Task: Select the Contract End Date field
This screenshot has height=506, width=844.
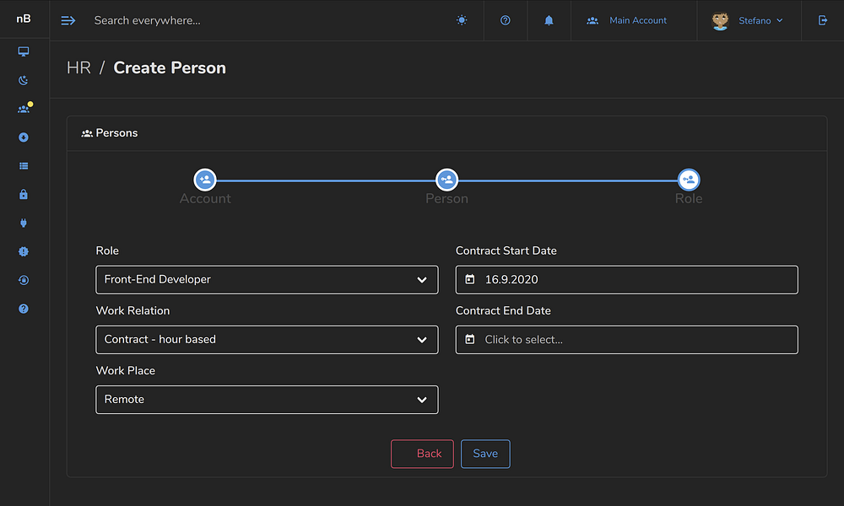Action: tap(626, 340)
